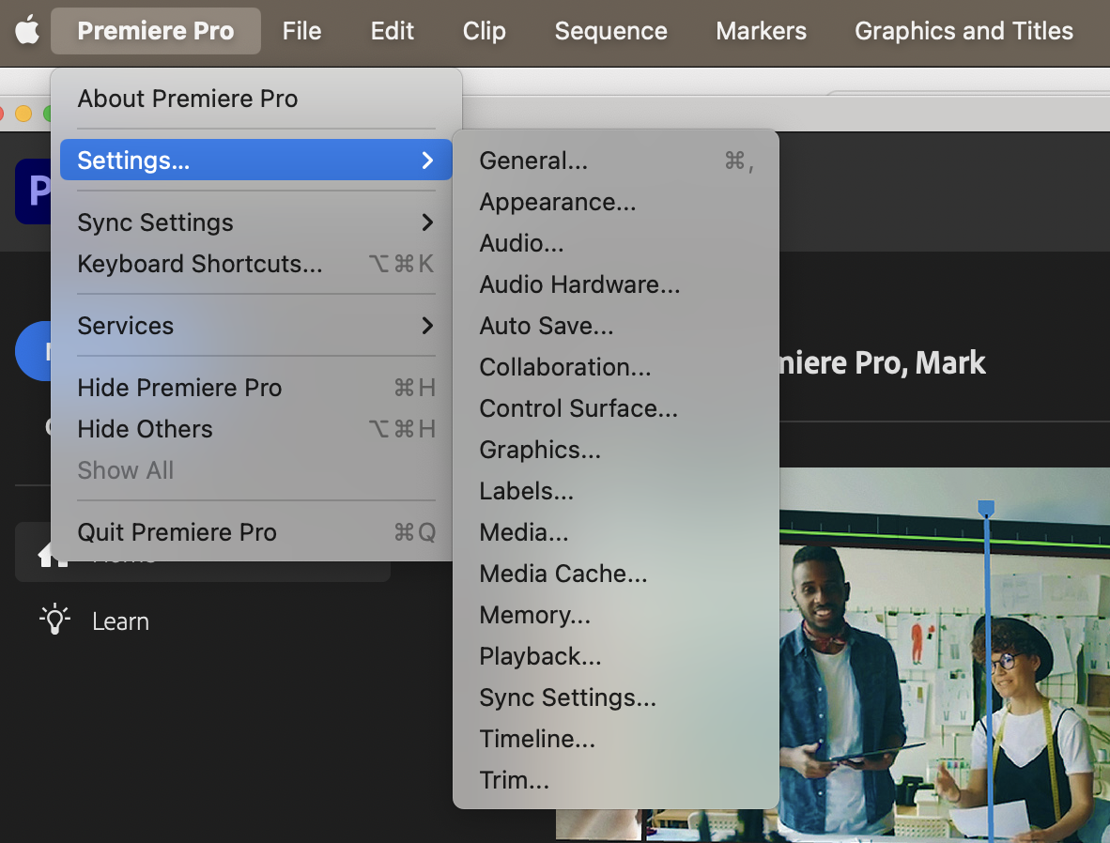Screen dimensions: 1110x843
Task: Select About Premiere Pro
Action: (187, 99)
